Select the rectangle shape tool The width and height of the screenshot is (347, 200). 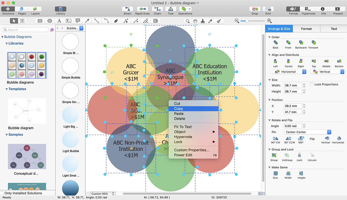coord(40,21)
